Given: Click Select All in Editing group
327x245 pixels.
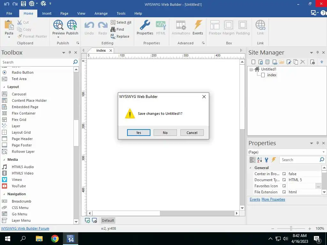Looking at the screenshot, I should (x=121, y=22).
